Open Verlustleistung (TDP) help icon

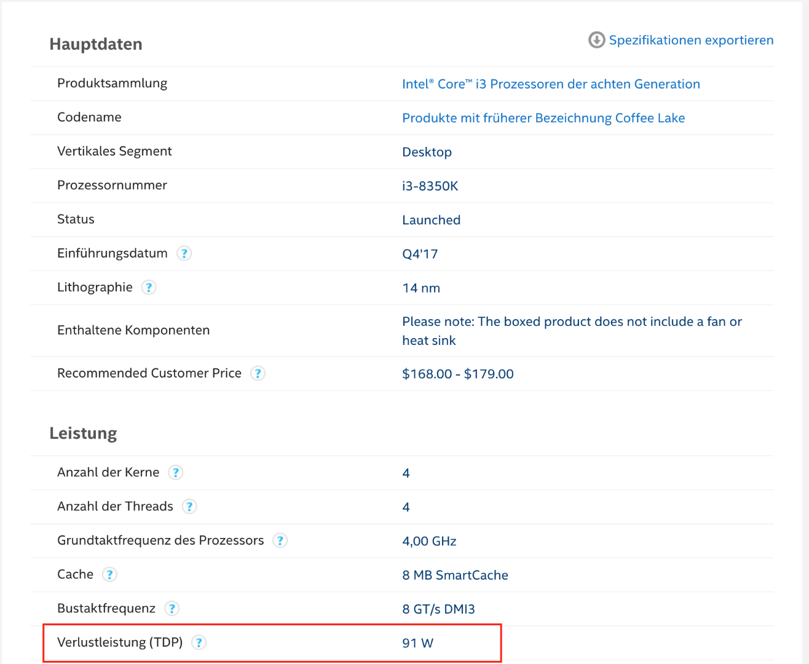coord(199,642)
